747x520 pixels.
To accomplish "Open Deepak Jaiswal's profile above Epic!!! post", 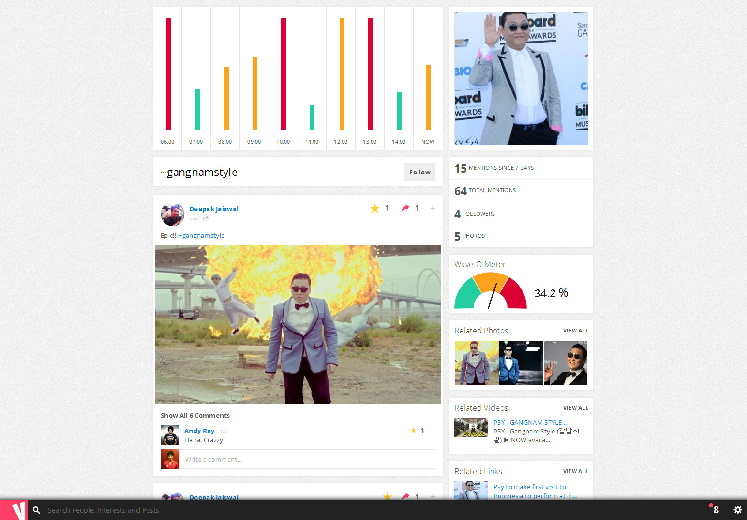I will pos(214,209).
